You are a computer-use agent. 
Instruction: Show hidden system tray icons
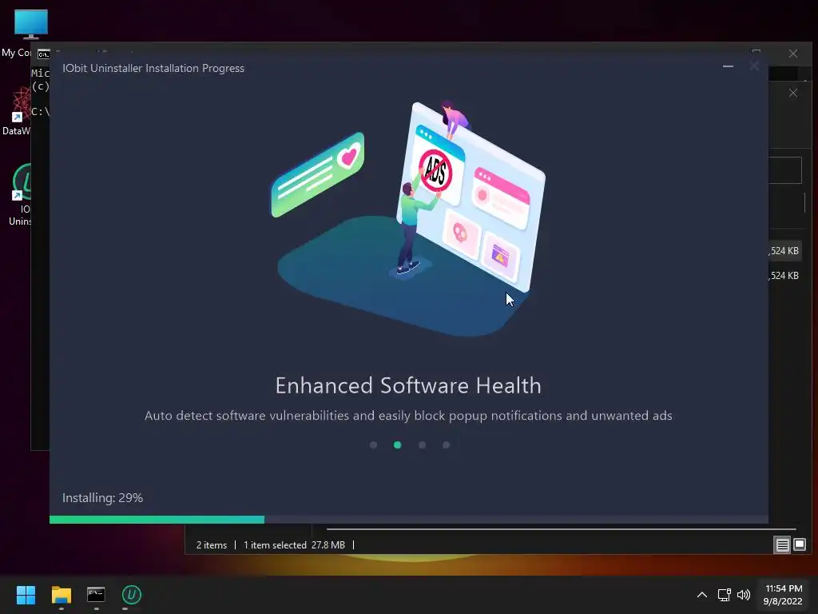click(x=702, y=595)
